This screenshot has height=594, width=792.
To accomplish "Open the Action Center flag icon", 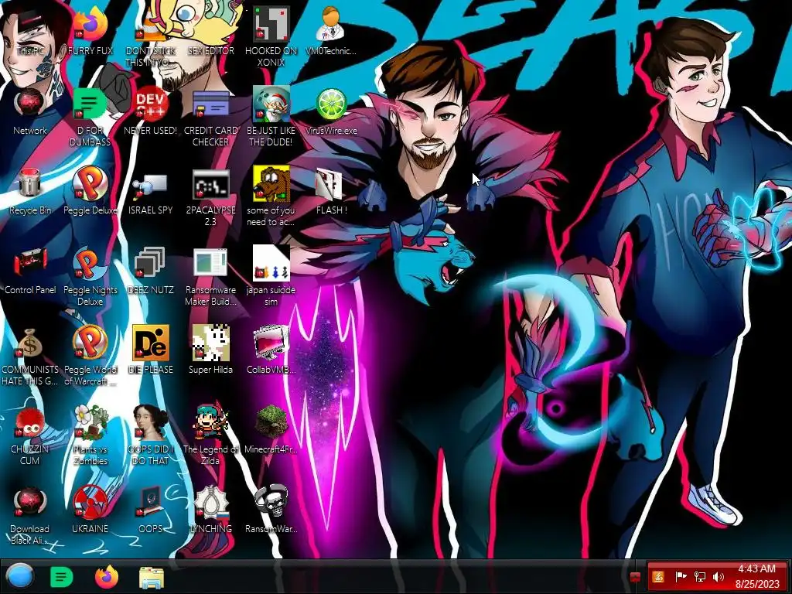I will (681, 576).
